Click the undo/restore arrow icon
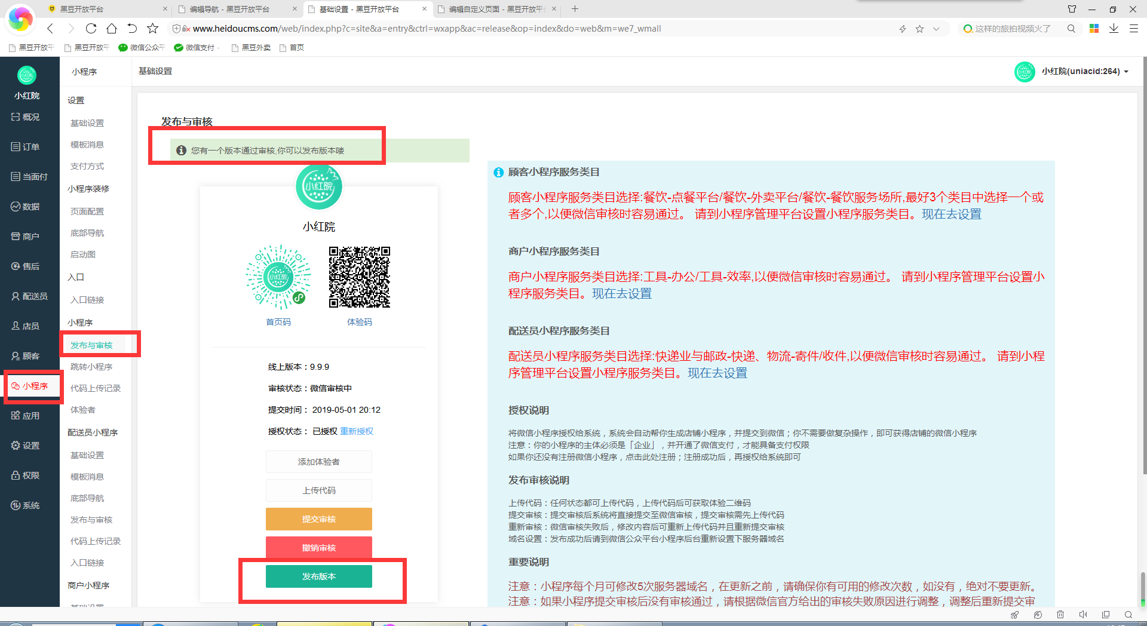 click(132, 28)
